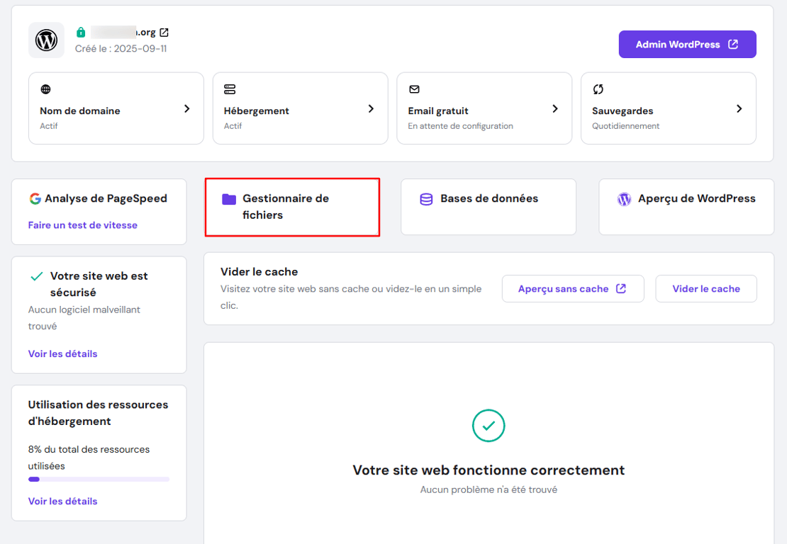Screen dimensions: 787x544
Task: Select the database icon on Bases de données
Action: pyautogui.click(x=425, y=200)
